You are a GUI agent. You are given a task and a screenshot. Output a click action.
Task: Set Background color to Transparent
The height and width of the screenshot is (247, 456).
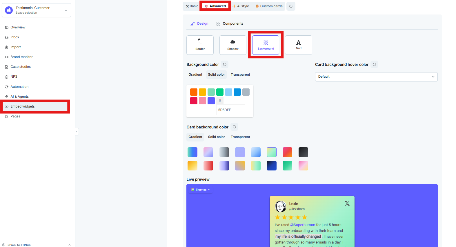(x=240, y=75)
